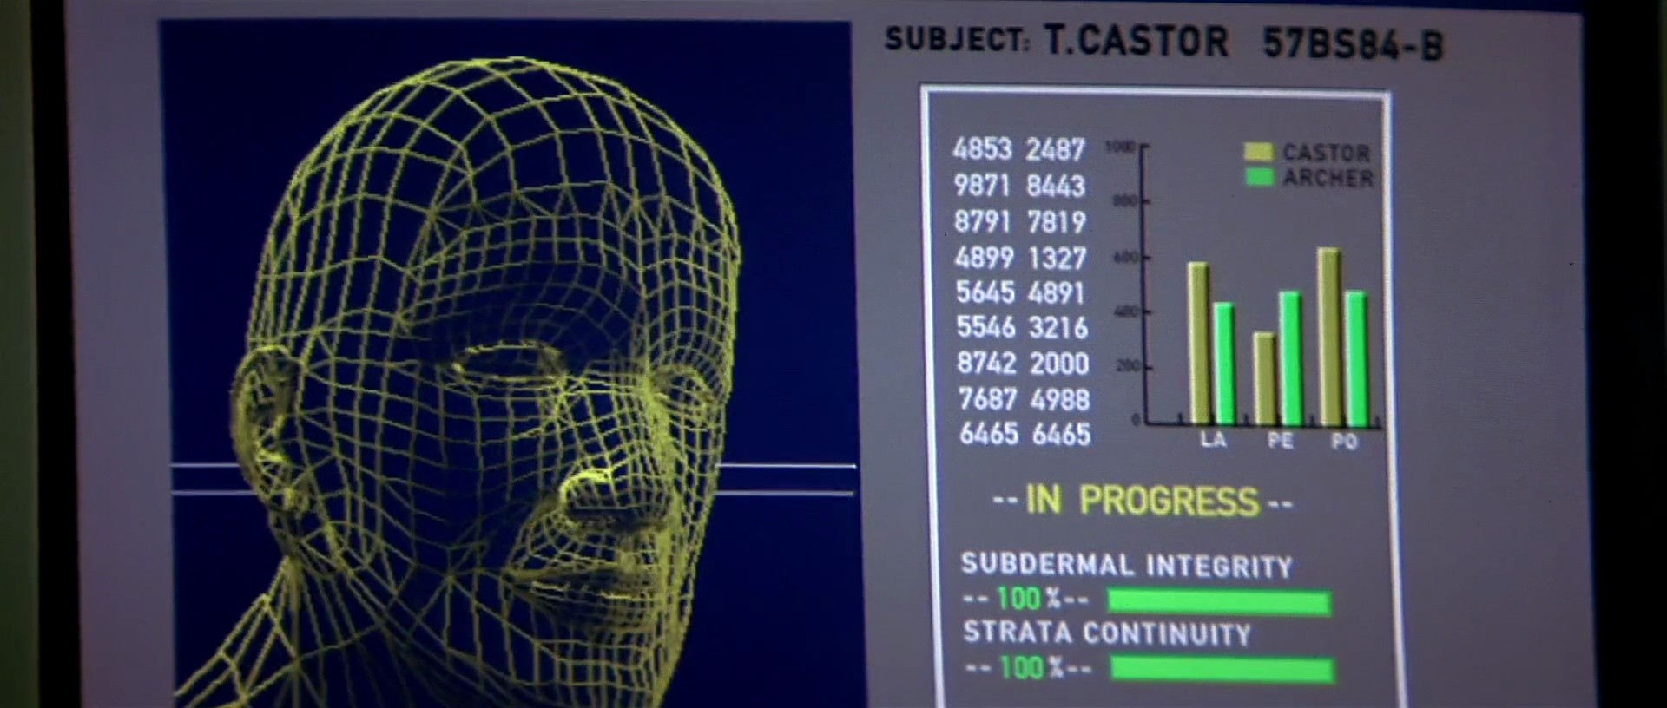
Task: Click the value "2487"
Action: click(x=1055, y=150)
